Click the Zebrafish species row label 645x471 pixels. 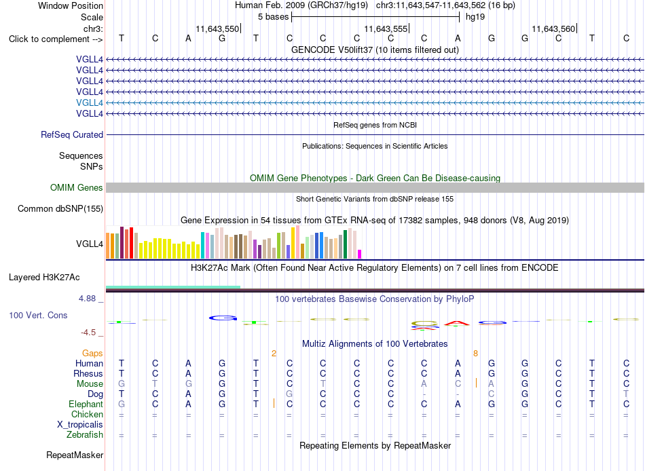[x=85, y=435]
